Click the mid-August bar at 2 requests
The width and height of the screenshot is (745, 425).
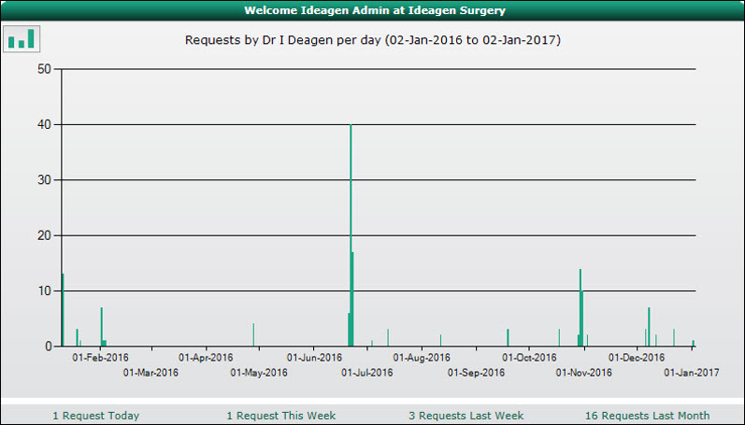pyautogui.click(x=440, y=341)
